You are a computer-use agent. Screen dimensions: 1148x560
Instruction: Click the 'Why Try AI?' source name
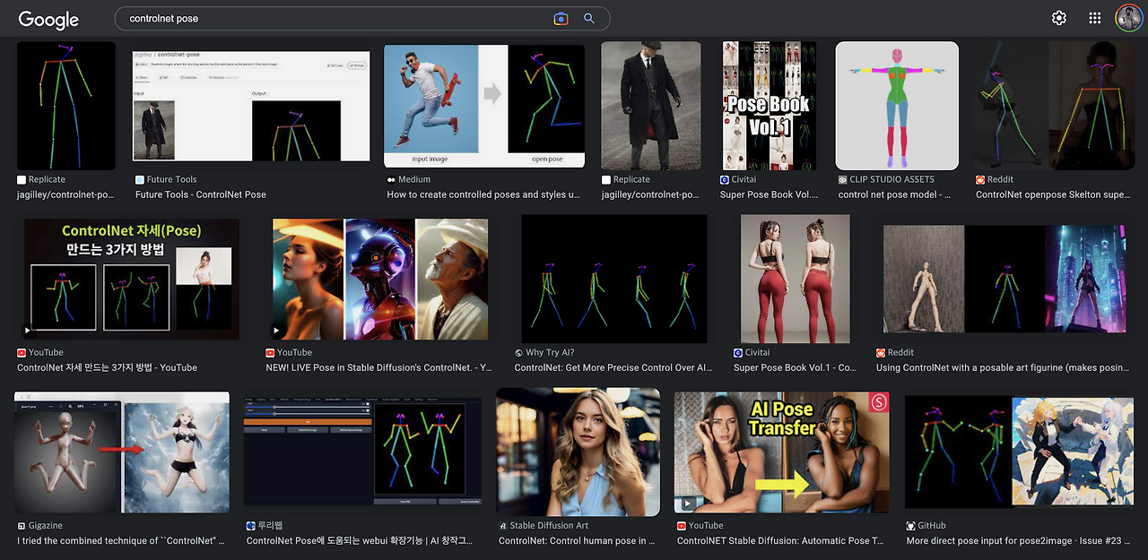[x=551, y=353]
